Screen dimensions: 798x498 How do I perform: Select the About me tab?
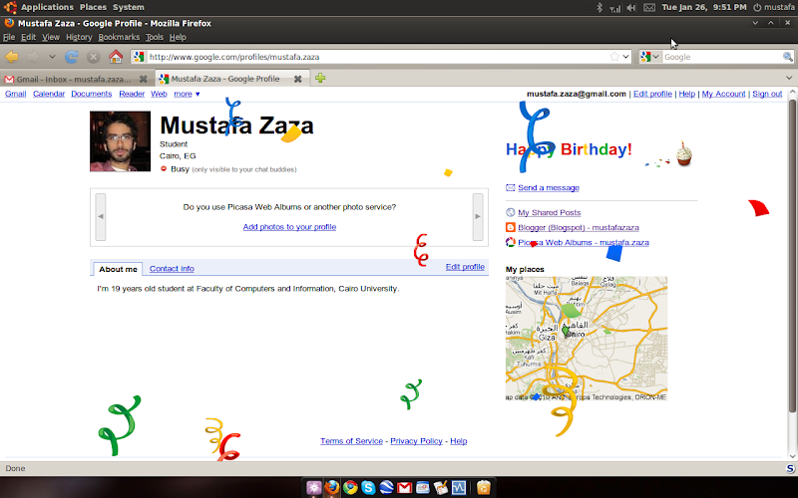click(x=118, y=269)
